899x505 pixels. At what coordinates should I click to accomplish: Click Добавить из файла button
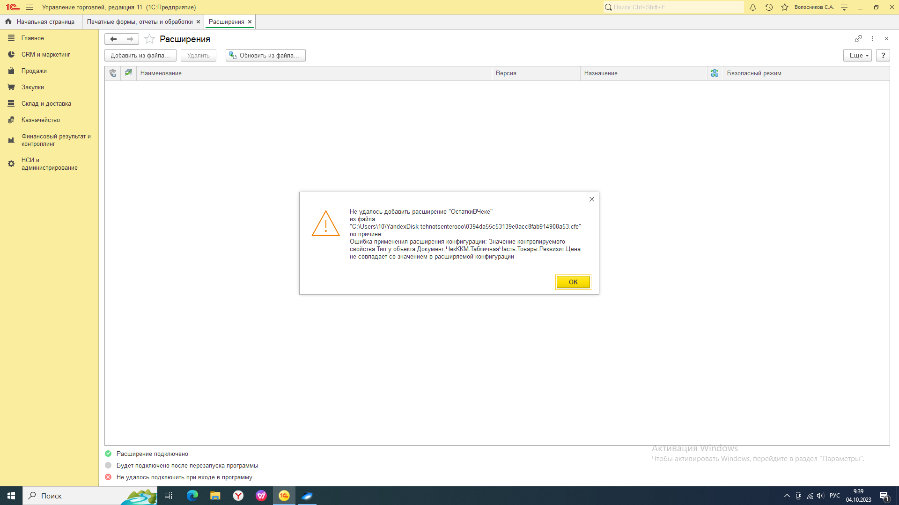[140, 55]
